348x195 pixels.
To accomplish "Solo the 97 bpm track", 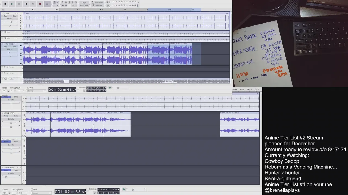I will pos(14,16).
